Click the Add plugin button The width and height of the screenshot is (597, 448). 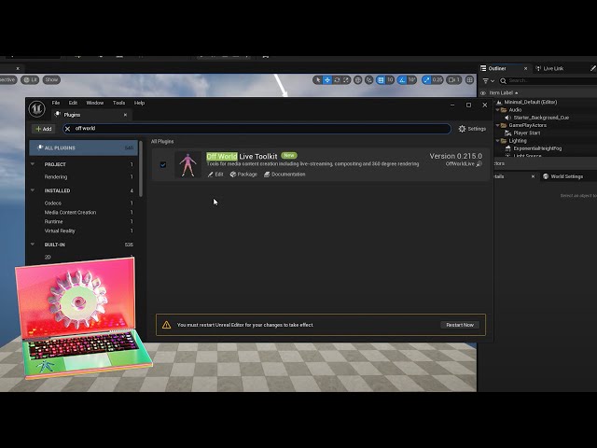tap(44, 129)
